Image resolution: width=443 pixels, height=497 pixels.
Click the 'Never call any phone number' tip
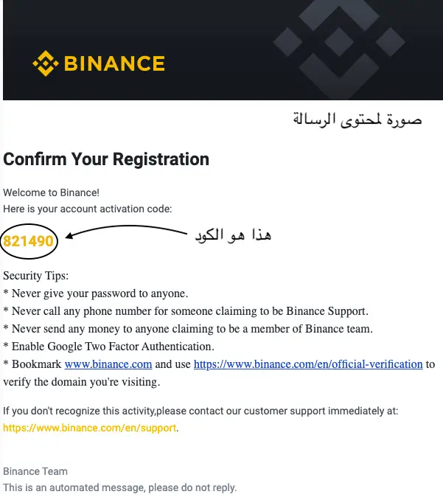(x=186, y=311)
